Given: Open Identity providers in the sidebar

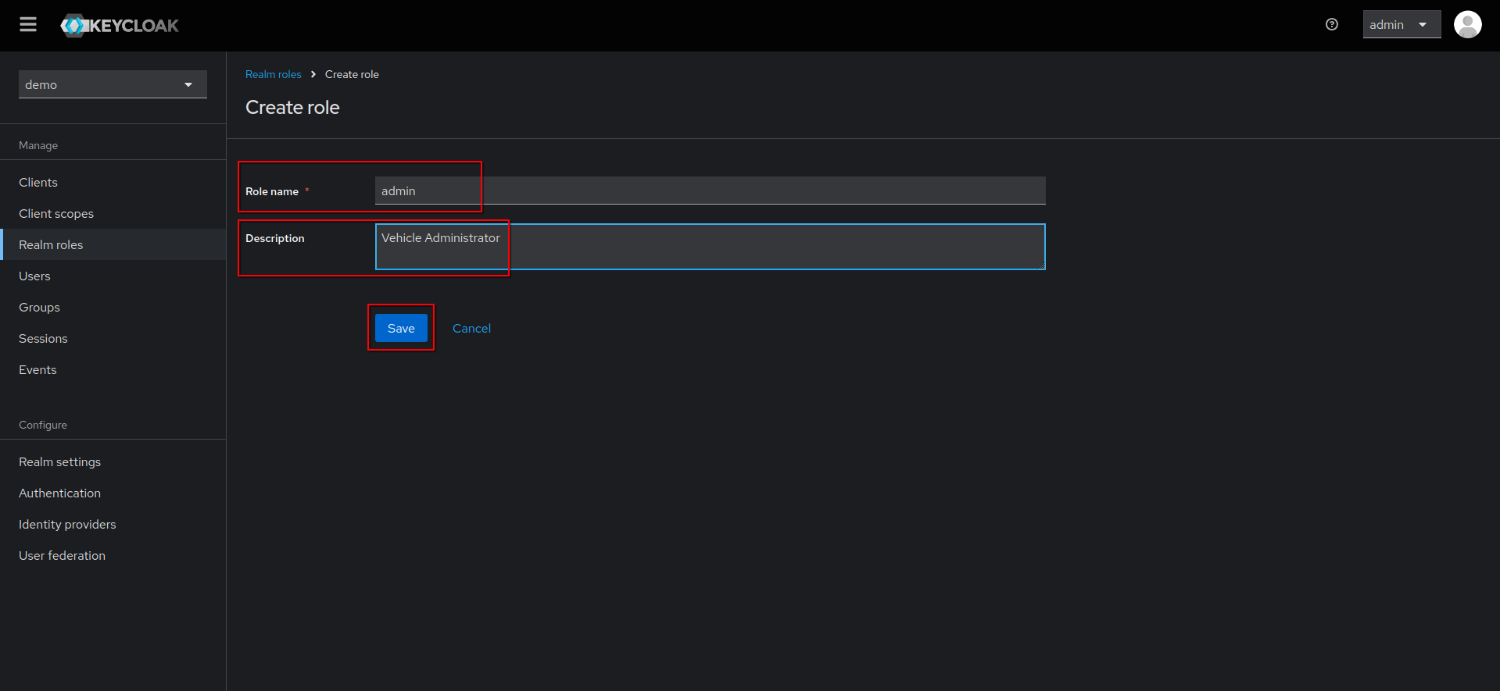Looking at the screenshot, I should 113,524.
